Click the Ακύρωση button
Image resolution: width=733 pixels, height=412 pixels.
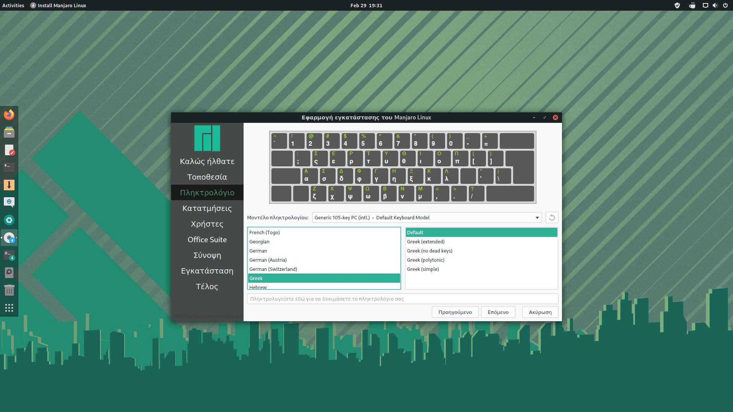point(540,312)
